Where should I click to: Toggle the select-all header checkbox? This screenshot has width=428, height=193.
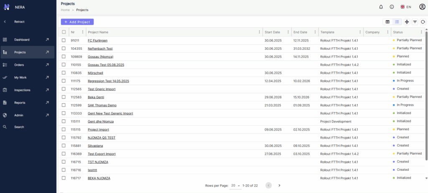click(64, 32)
